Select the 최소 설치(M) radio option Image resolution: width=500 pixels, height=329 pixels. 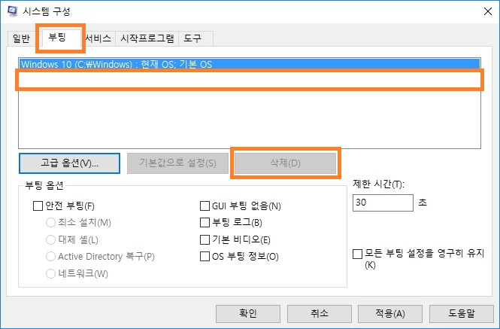coord(50,222)
